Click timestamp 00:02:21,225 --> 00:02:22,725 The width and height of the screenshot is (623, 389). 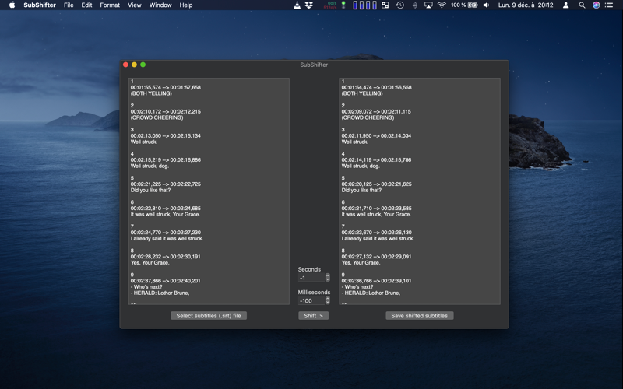tap(166, 184)
